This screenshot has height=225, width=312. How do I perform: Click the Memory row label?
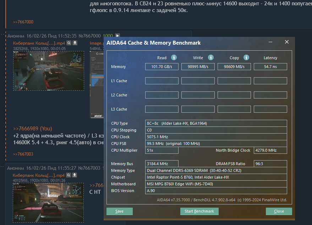tap(119, 67)
